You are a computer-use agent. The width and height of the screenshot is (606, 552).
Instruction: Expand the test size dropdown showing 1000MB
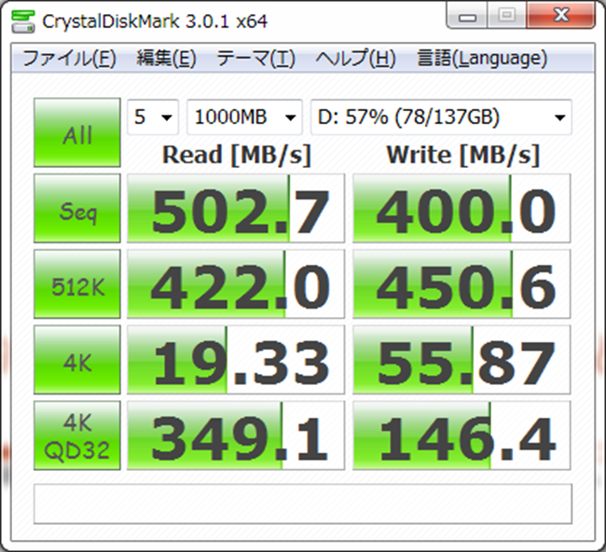click(244, 117)
